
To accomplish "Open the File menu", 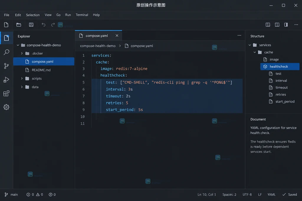I will [x=6, y=15].
